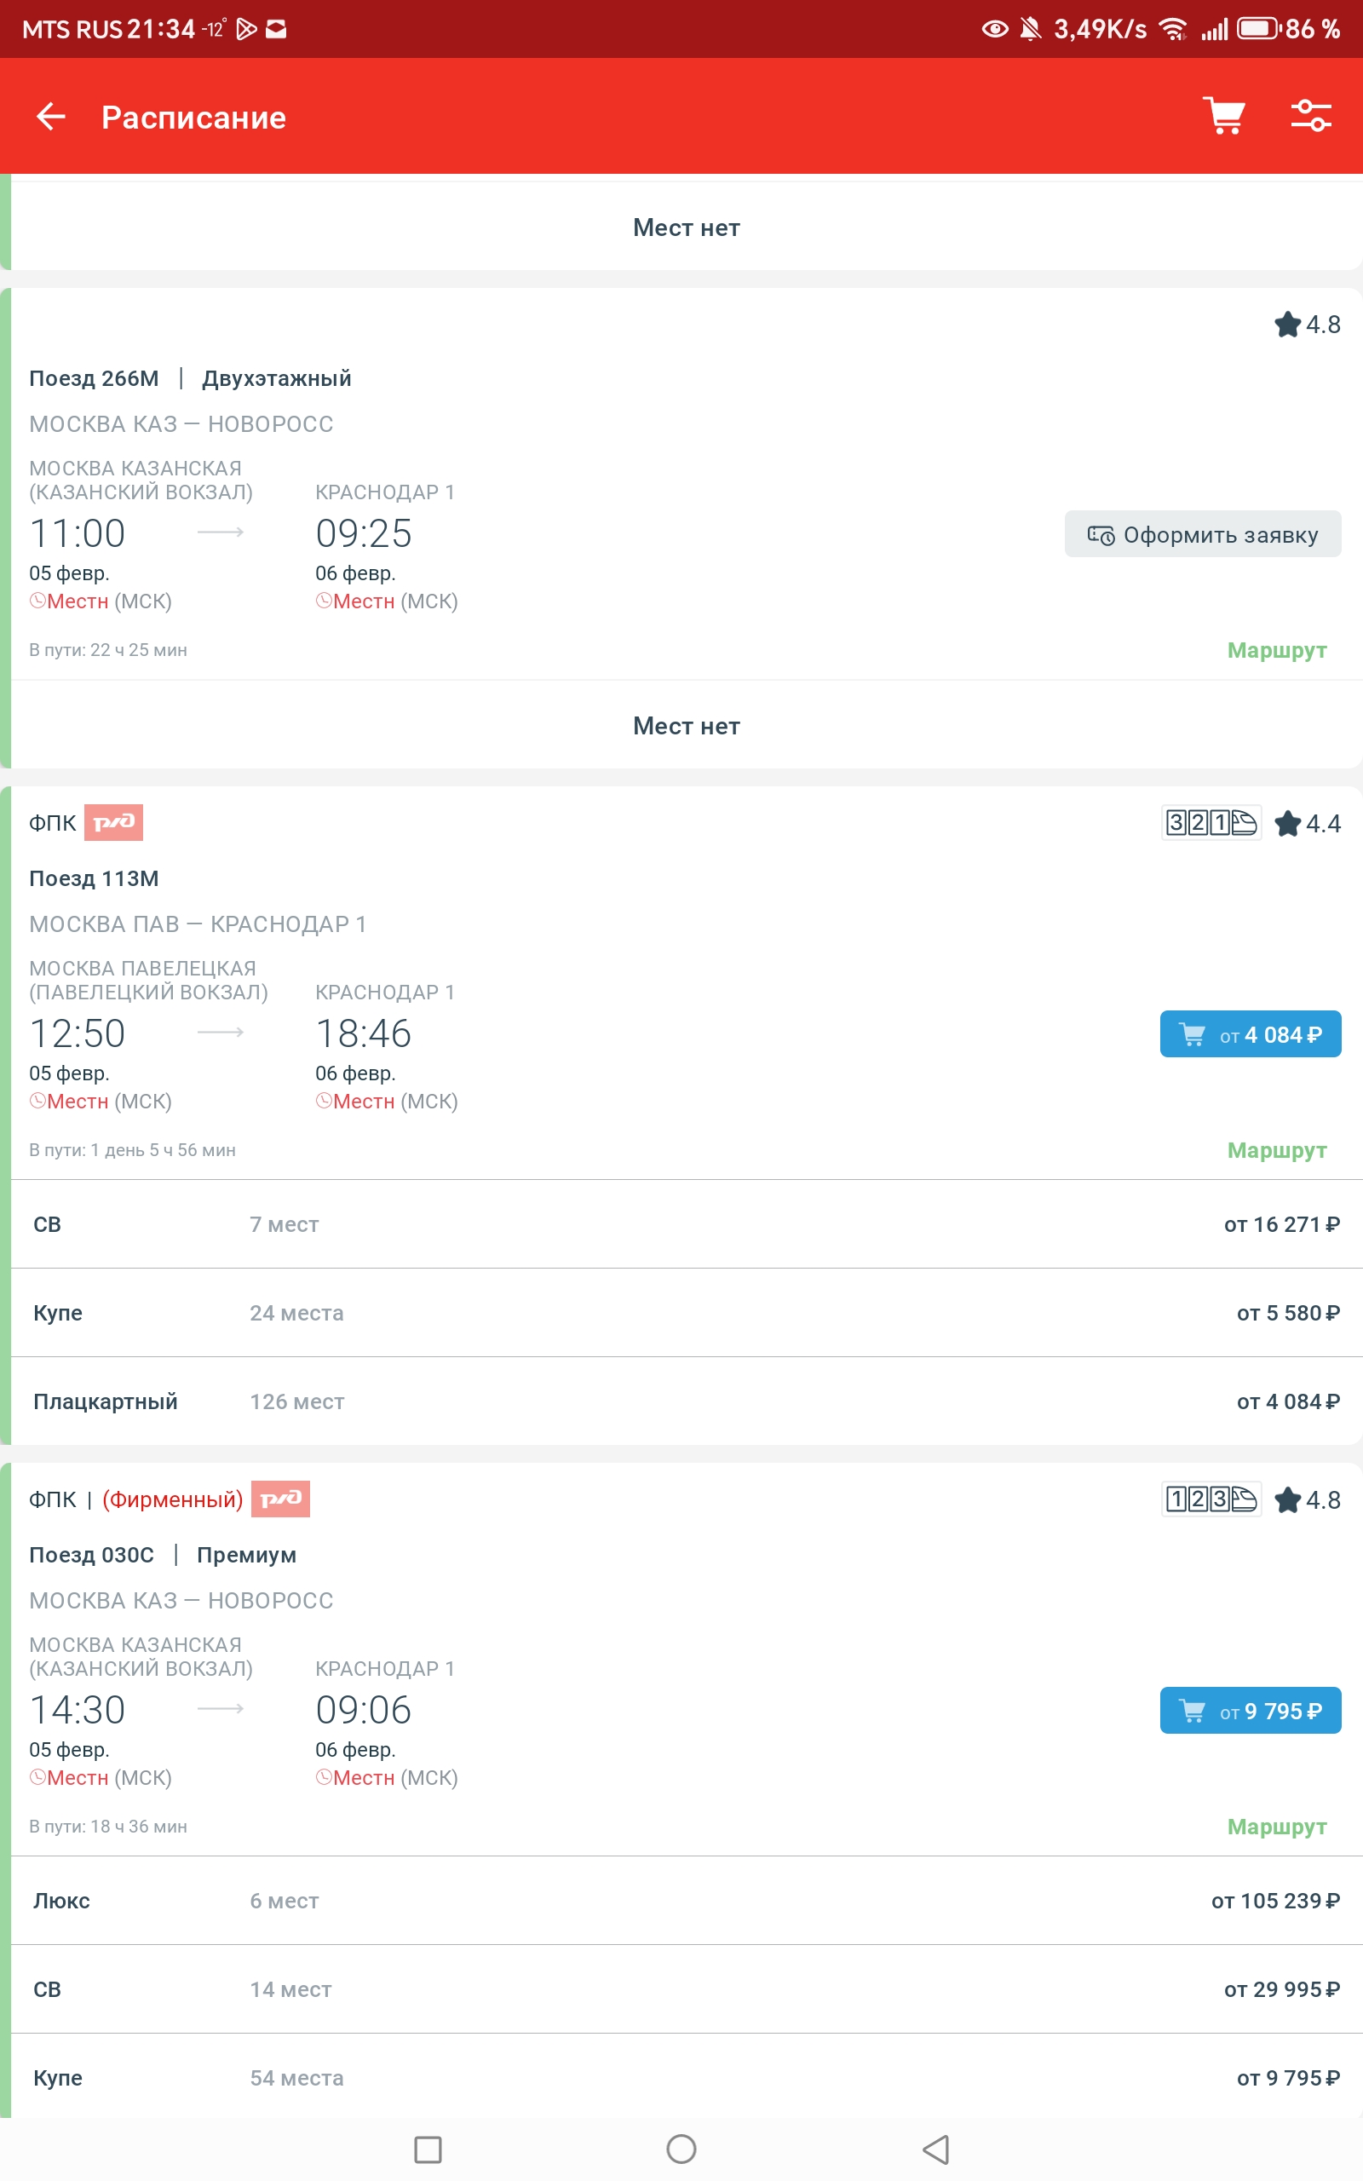Open Маршрут link for train 266М

click(x=1276, y=650)
